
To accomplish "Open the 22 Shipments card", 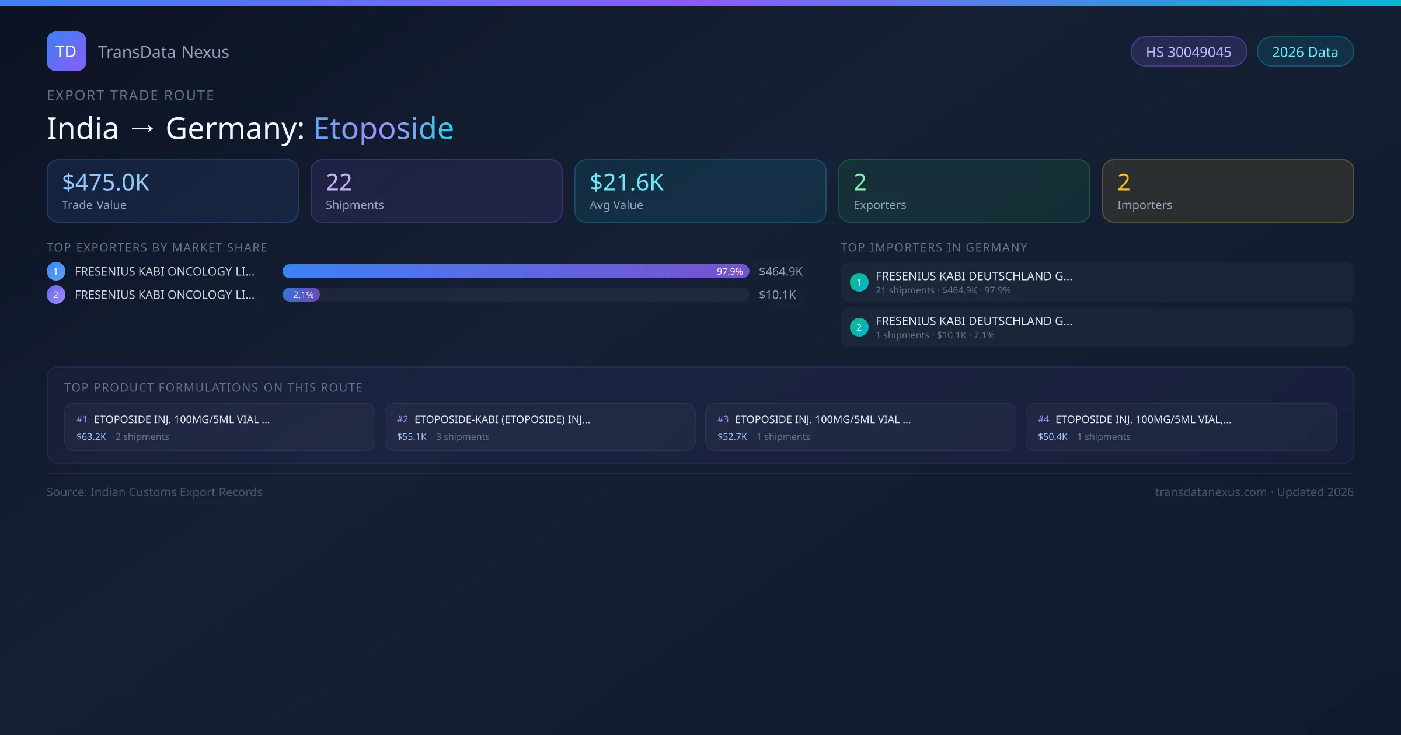I will pos(436,191).
